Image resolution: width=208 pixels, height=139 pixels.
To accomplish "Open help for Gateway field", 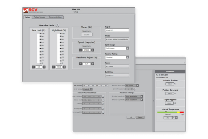I will point(103,104).
